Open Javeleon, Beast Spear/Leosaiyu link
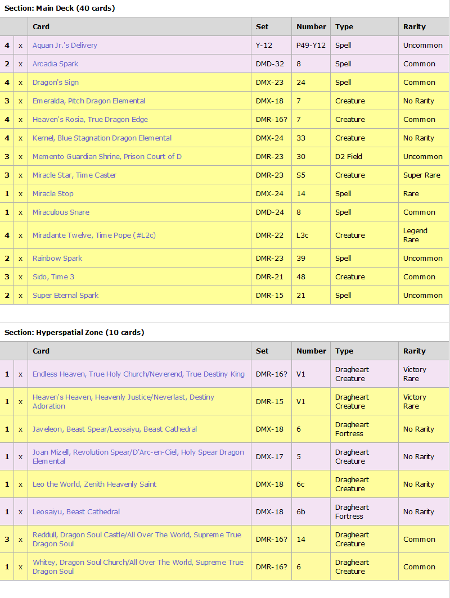The height and width of the screenshot is (598, 450). pos(115,429)
